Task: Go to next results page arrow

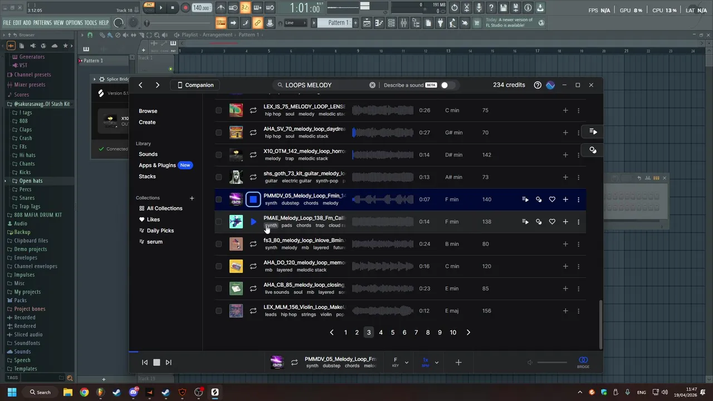Action: [468, 332]
